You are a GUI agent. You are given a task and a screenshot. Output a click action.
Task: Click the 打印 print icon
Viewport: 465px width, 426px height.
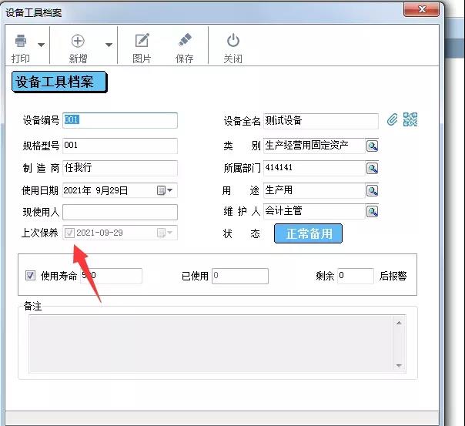tap(21, 41)
